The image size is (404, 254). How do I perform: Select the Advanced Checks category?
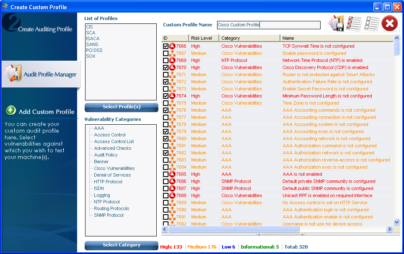pyautogui.click(x=113, y=148)
